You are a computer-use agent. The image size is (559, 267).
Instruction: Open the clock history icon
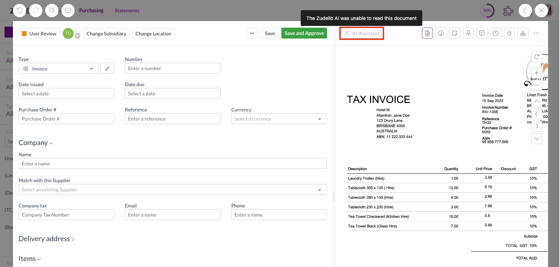(x=496, y=33)
